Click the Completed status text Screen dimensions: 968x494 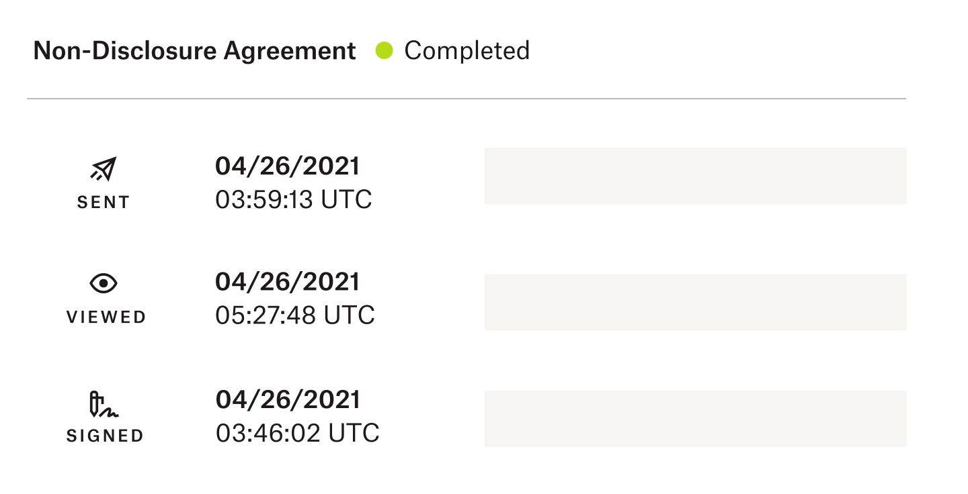pos(467,51)
